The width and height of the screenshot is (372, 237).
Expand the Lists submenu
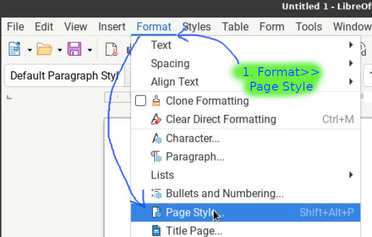click(246, 175)
